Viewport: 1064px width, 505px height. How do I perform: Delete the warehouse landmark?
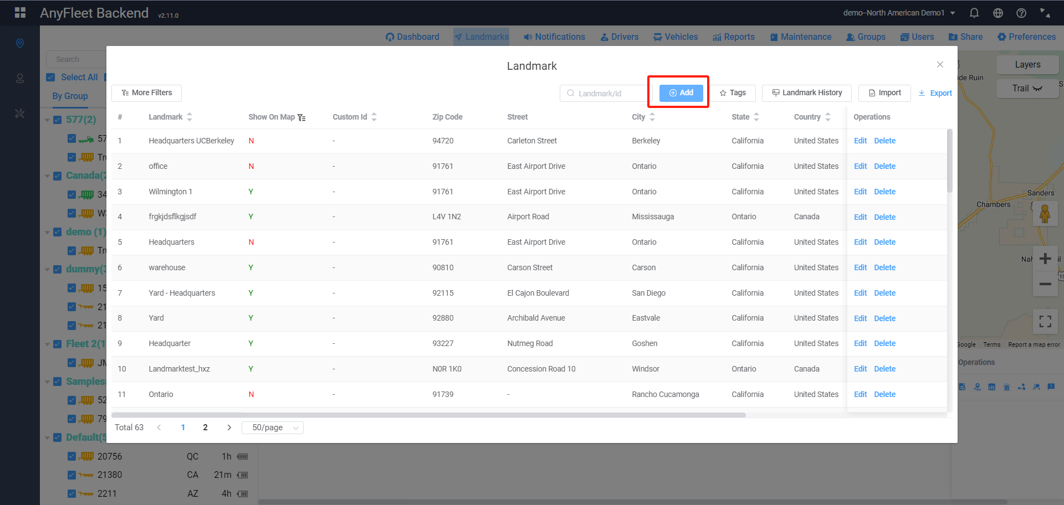pyautogui.click(x=884, y=267)
